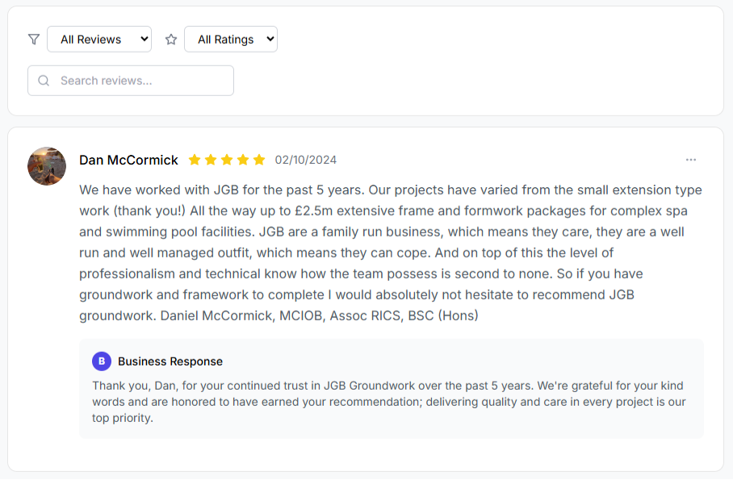
Task: Open the All Ratings dropdown
Action: pos(231,39)
